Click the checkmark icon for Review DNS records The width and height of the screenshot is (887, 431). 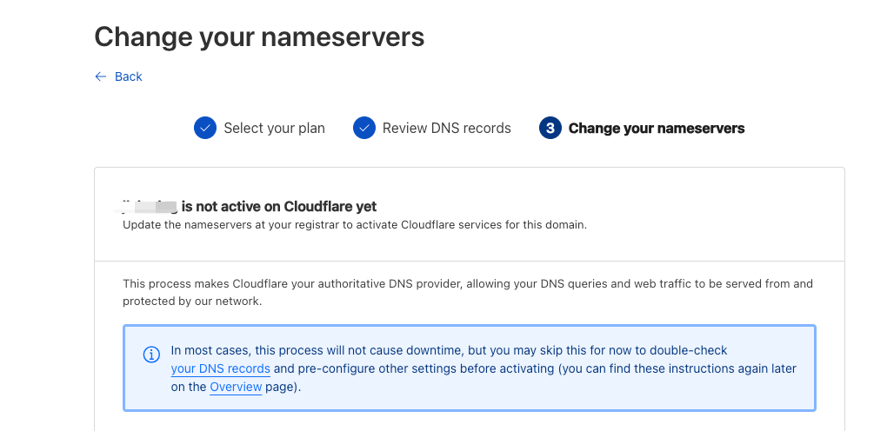(364, 128)
